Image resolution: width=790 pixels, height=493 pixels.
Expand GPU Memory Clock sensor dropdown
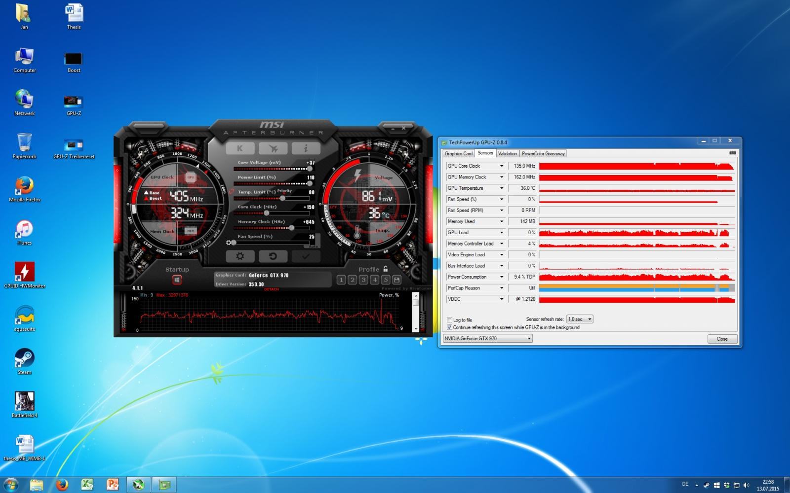(x=502, y=177)
